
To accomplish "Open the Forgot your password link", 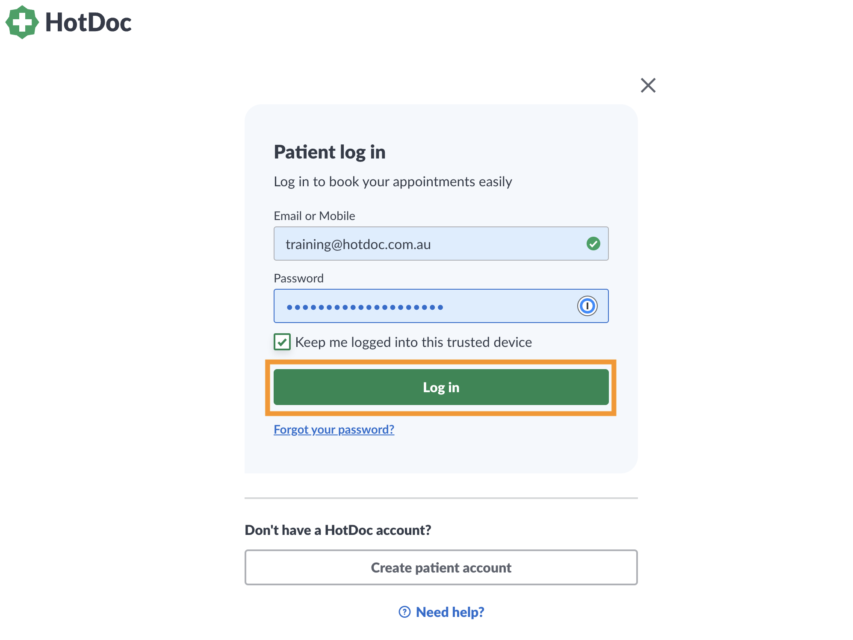I will (334, 429).
